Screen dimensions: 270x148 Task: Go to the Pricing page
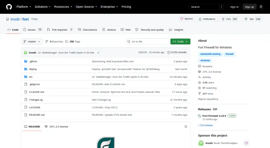[126, 7]
